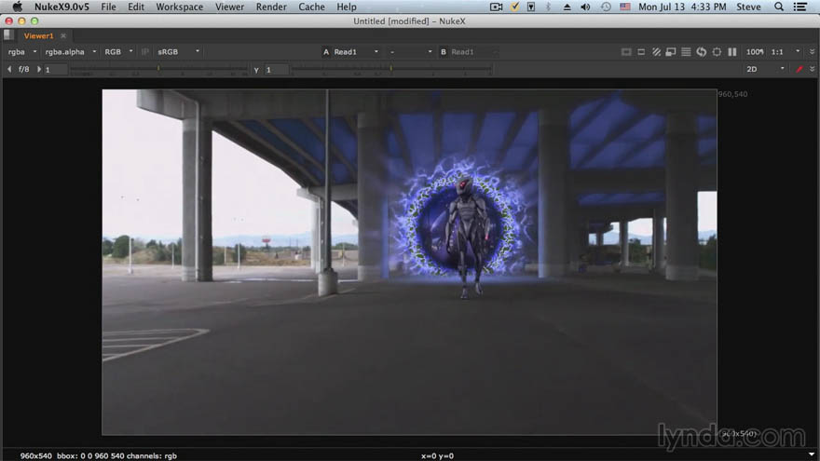Click the red paint stroke icon

[799, 69]
